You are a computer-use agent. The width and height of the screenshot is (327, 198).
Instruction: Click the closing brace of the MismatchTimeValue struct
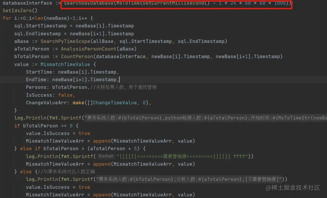16,110
